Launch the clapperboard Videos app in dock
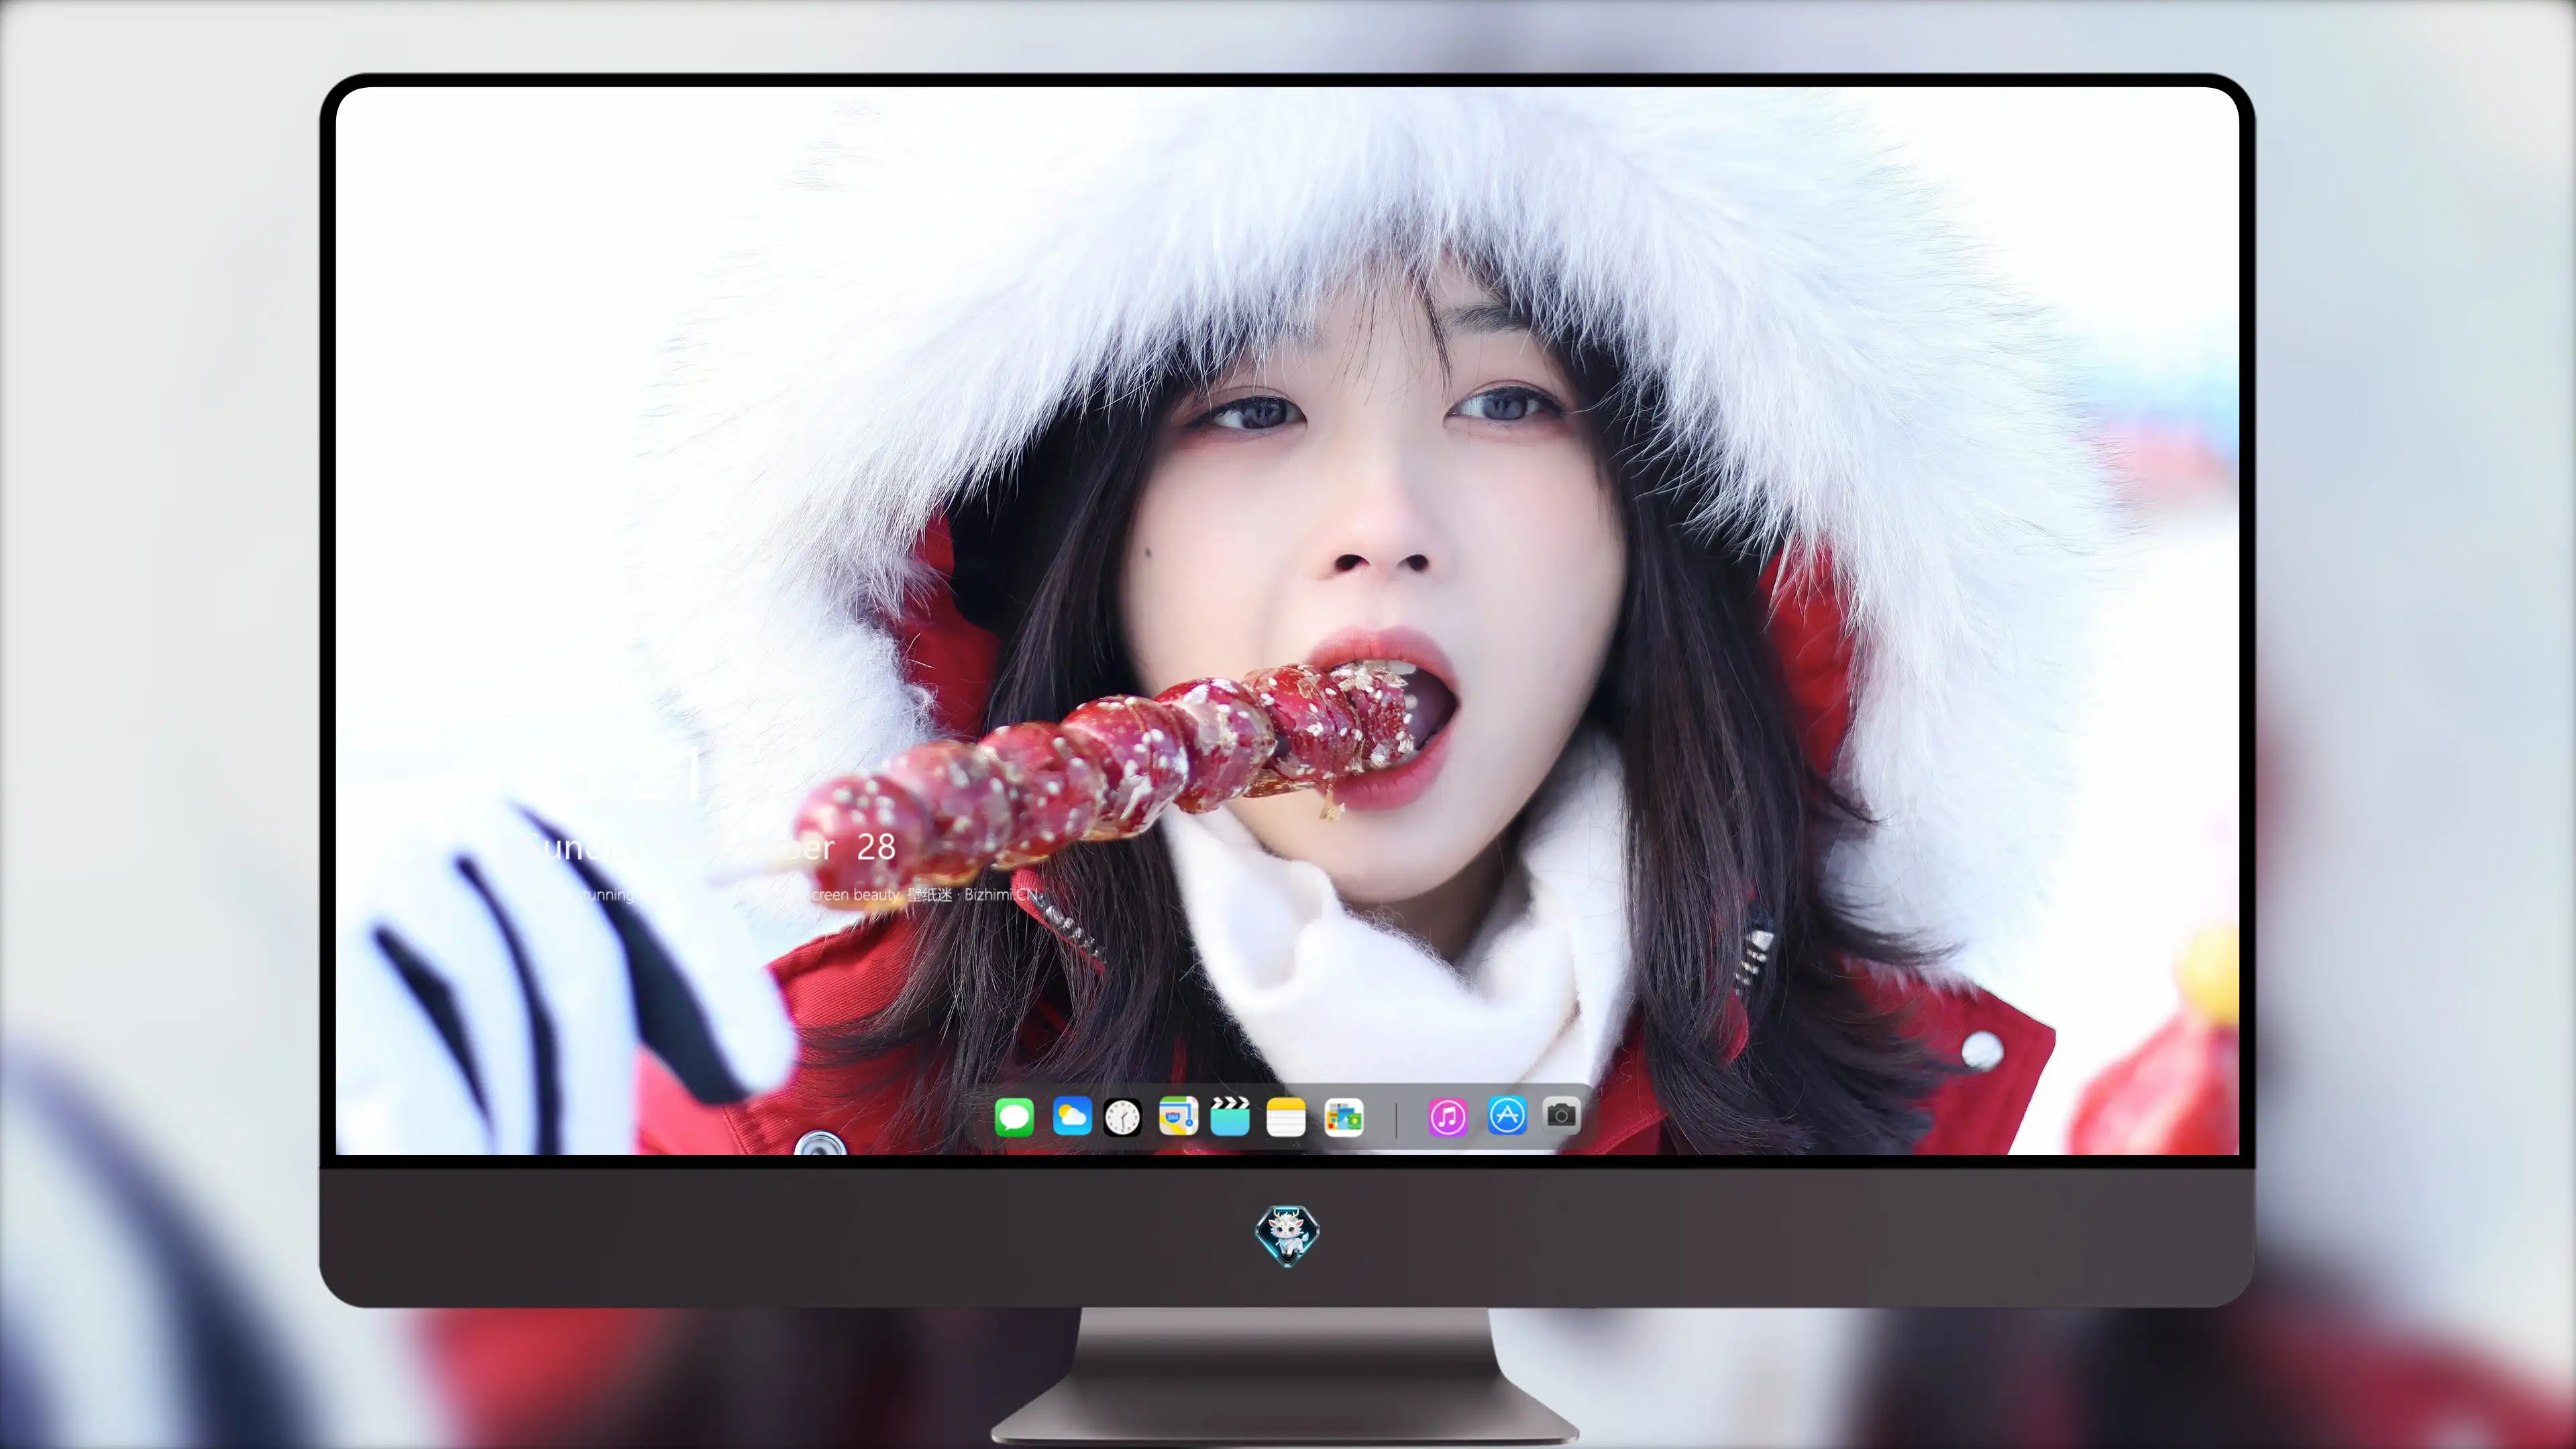This screenshot has width=2576, height=1449. [1230, 1116]
